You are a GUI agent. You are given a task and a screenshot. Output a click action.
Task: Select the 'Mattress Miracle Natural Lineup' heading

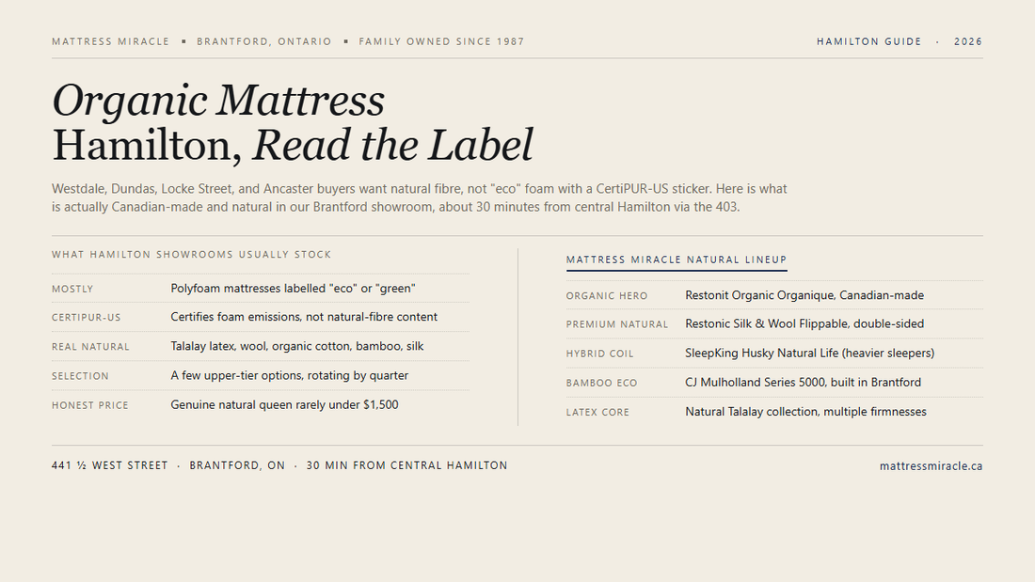[x=677, y=260]
